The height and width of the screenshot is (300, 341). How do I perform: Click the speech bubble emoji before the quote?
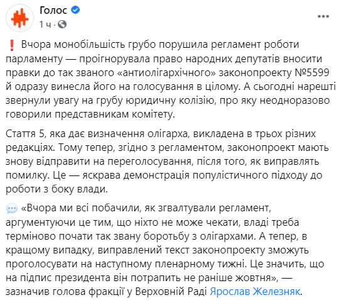(x=12, y=209)
